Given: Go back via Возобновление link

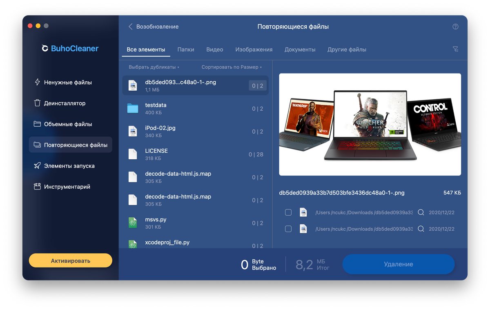Looking at the screenshot, I should (157, 27).
